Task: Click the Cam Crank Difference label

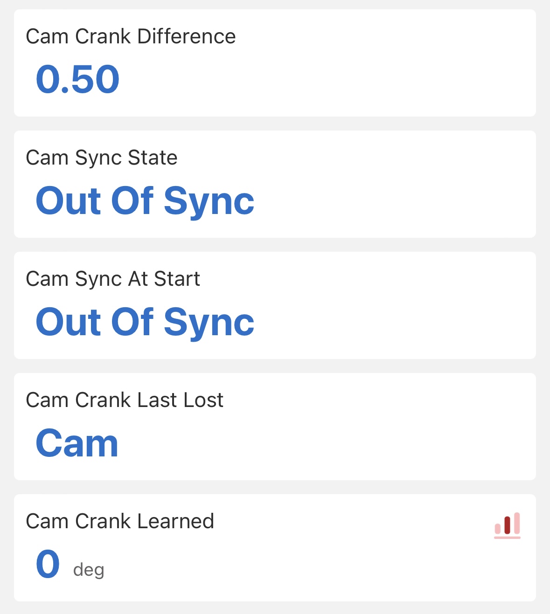Action: pyautogui.click(x=131, y=36)
